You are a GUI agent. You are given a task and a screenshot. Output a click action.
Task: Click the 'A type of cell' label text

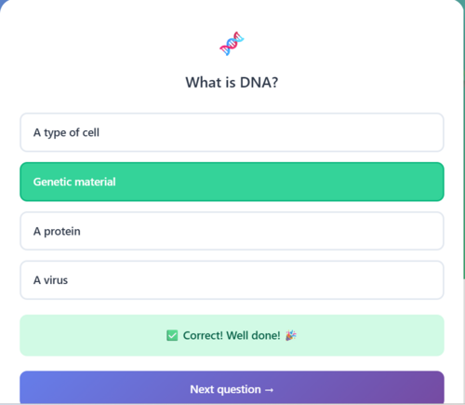click(66, 133)
